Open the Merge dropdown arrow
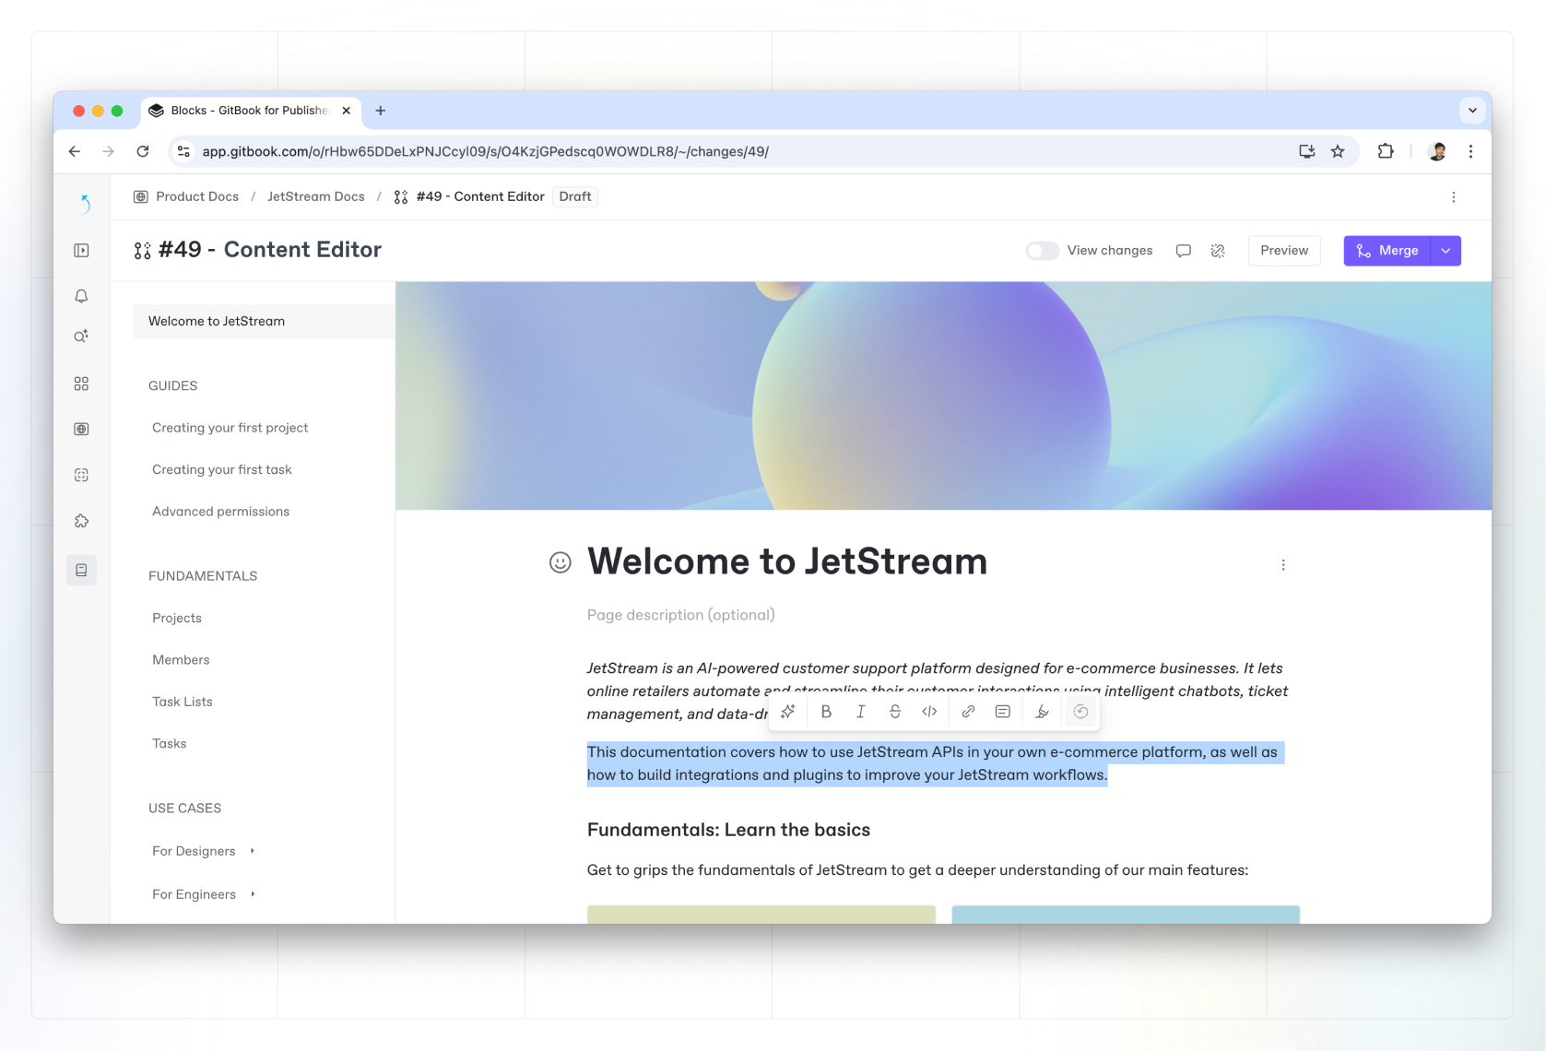Viewport: 1546px width, 1051px height. [x=1446, y=251]
